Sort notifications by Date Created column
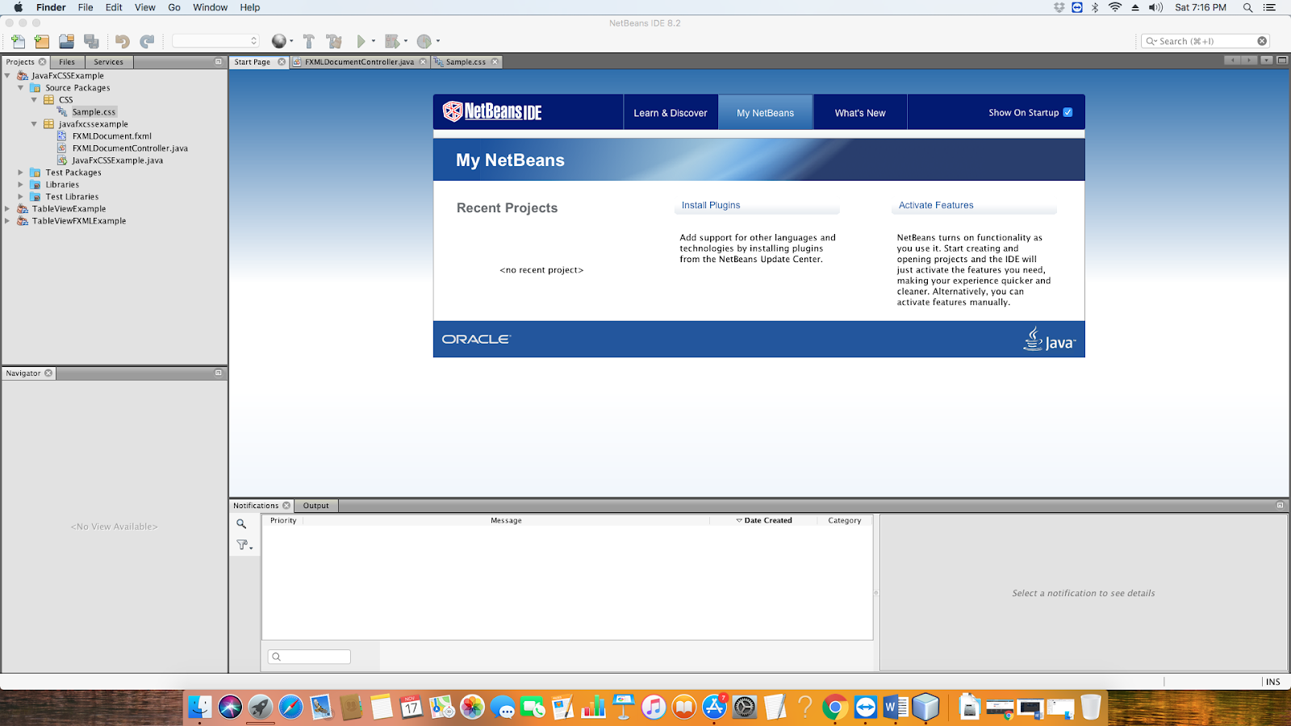Screen dimensions: 1291x726 (763, 520)
